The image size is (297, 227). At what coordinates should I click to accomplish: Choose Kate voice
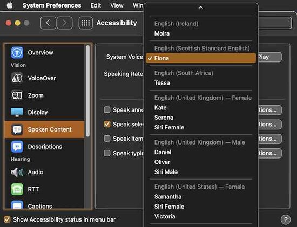201,108
